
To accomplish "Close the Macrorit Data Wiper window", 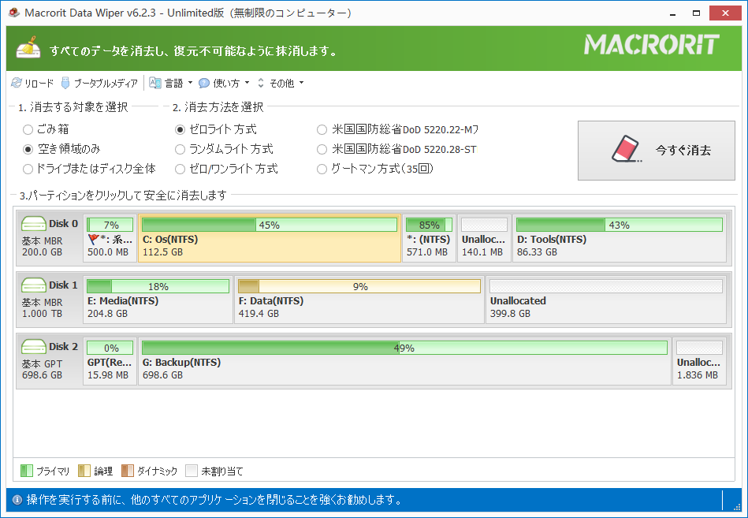I will point(725,13).
